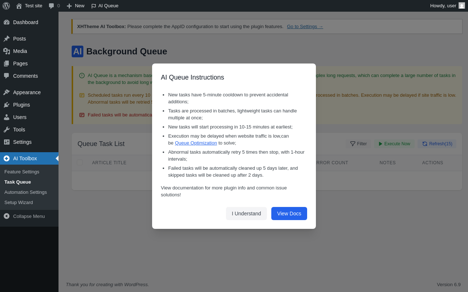468x292 pixels.
Task: Select Automation Settings submenu item
Action: [x=26, y=192]
